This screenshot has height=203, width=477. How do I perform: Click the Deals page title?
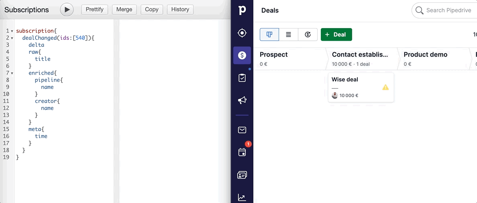tap(270, 10)
